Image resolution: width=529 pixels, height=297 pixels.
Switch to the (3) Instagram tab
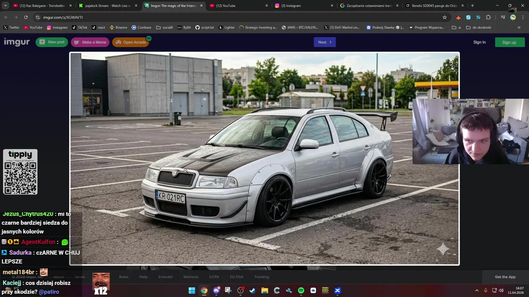click(x=303, y=6)
